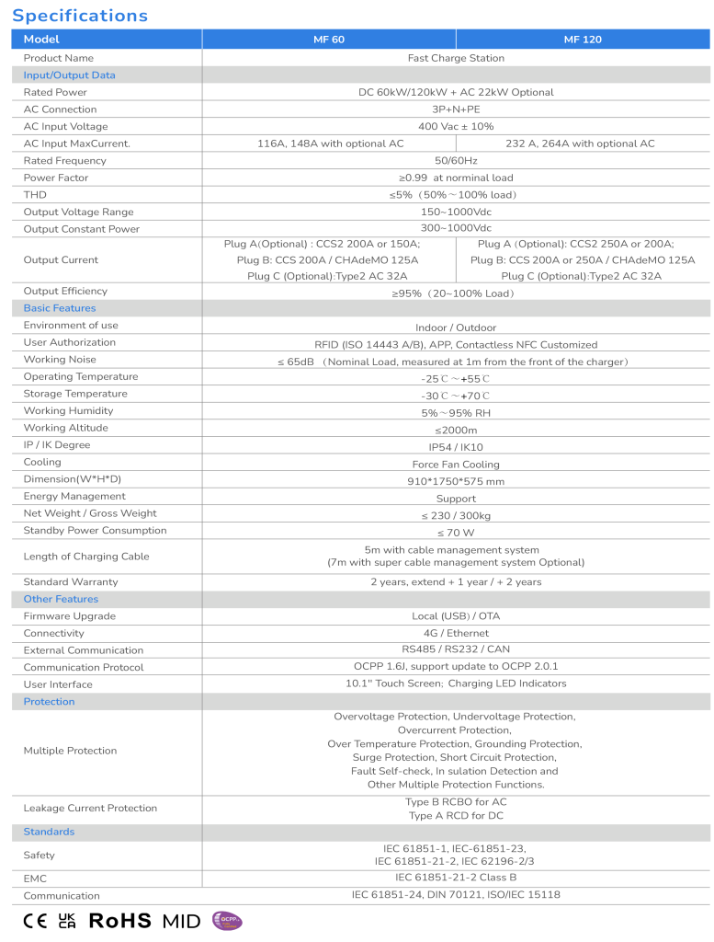Viewport: 714px width, 942px height.
Task: Click the UKCA certification mark
Action: point(67,920)
